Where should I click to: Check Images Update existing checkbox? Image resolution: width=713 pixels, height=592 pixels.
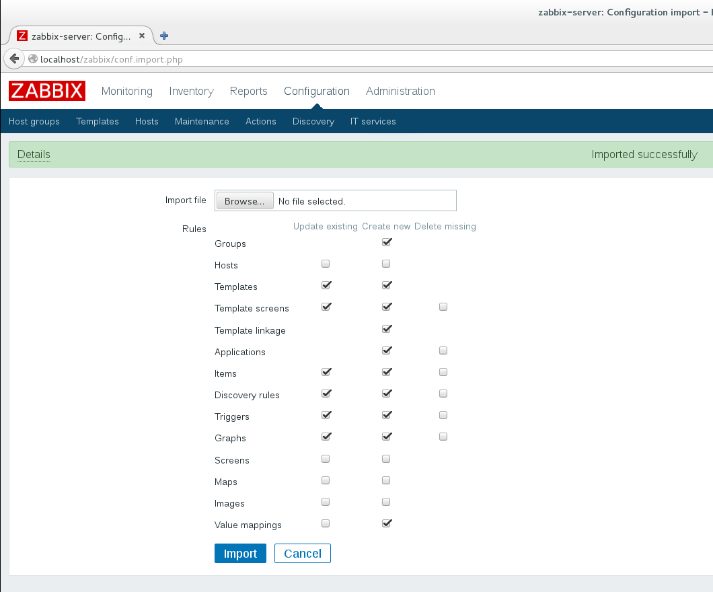326,502
